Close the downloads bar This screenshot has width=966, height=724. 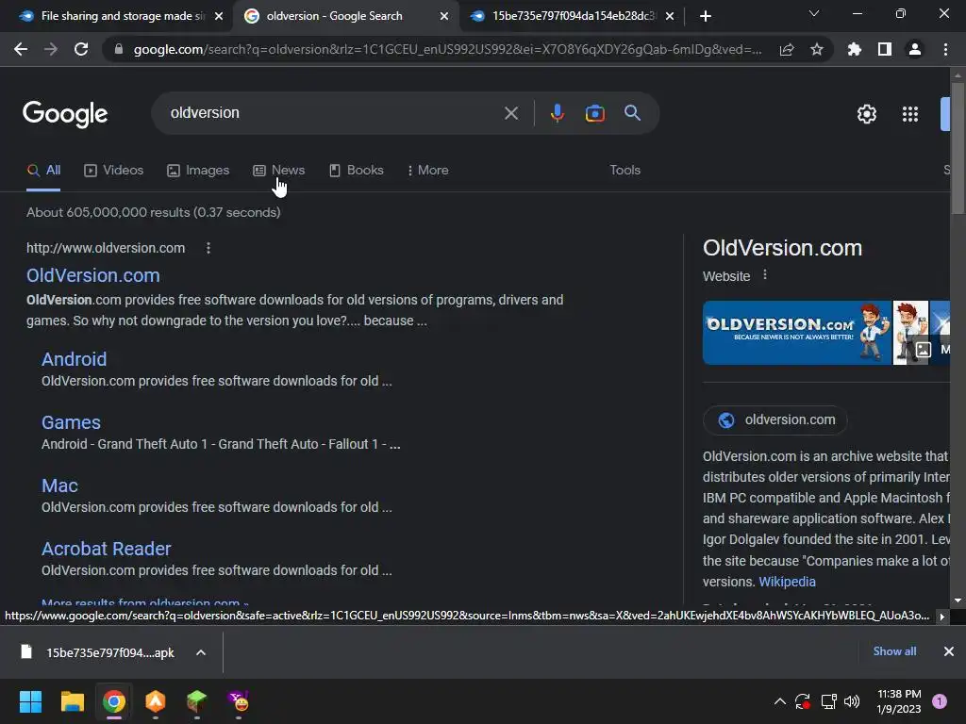pyautogui.click(x=949, y=652)
